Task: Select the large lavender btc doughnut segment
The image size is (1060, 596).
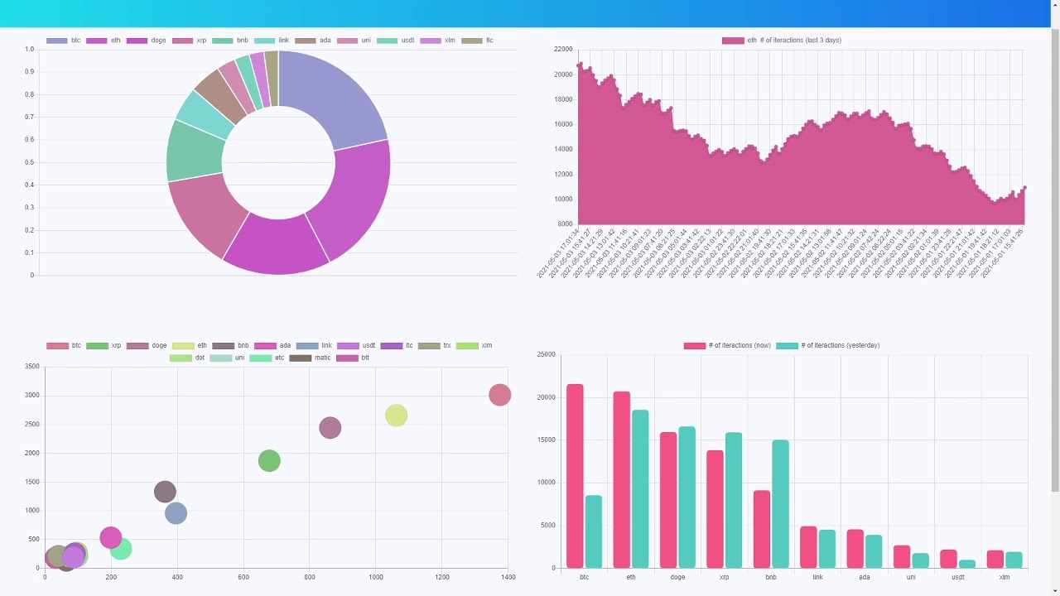Action: 335,99
